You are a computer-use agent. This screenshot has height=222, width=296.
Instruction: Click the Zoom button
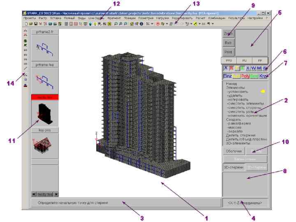pos(228,34)
